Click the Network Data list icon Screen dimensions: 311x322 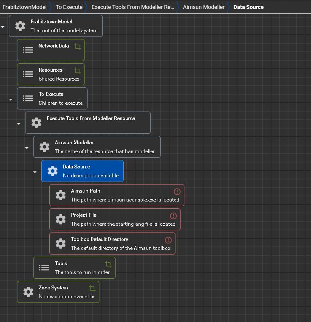click(x=28, y=50)
